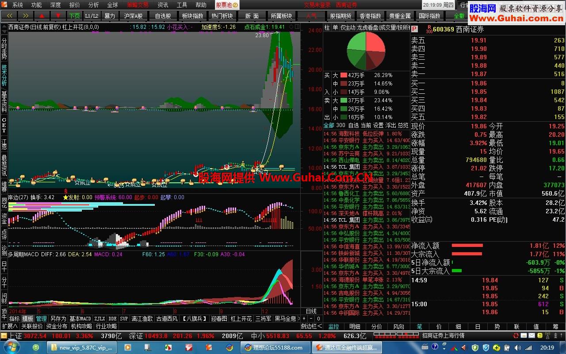Select 监控 bottom panel tab
566x354 pixels.
(x=333, y=327)
